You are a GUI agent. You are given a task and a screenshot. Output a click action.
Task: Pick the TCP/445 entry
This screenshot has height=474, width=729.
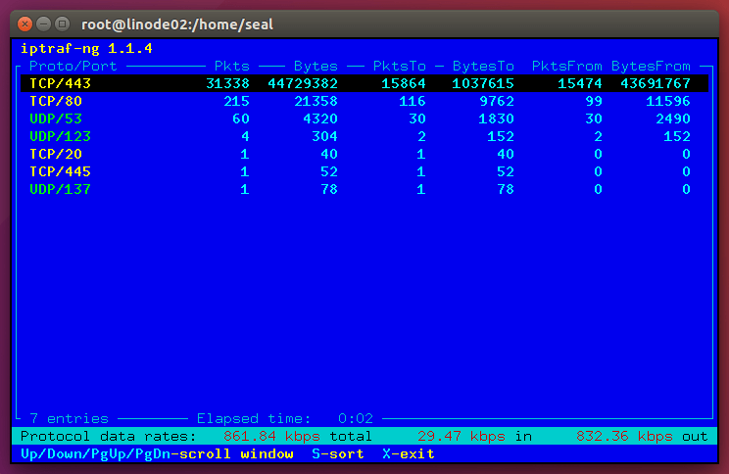tap(51, 171)
